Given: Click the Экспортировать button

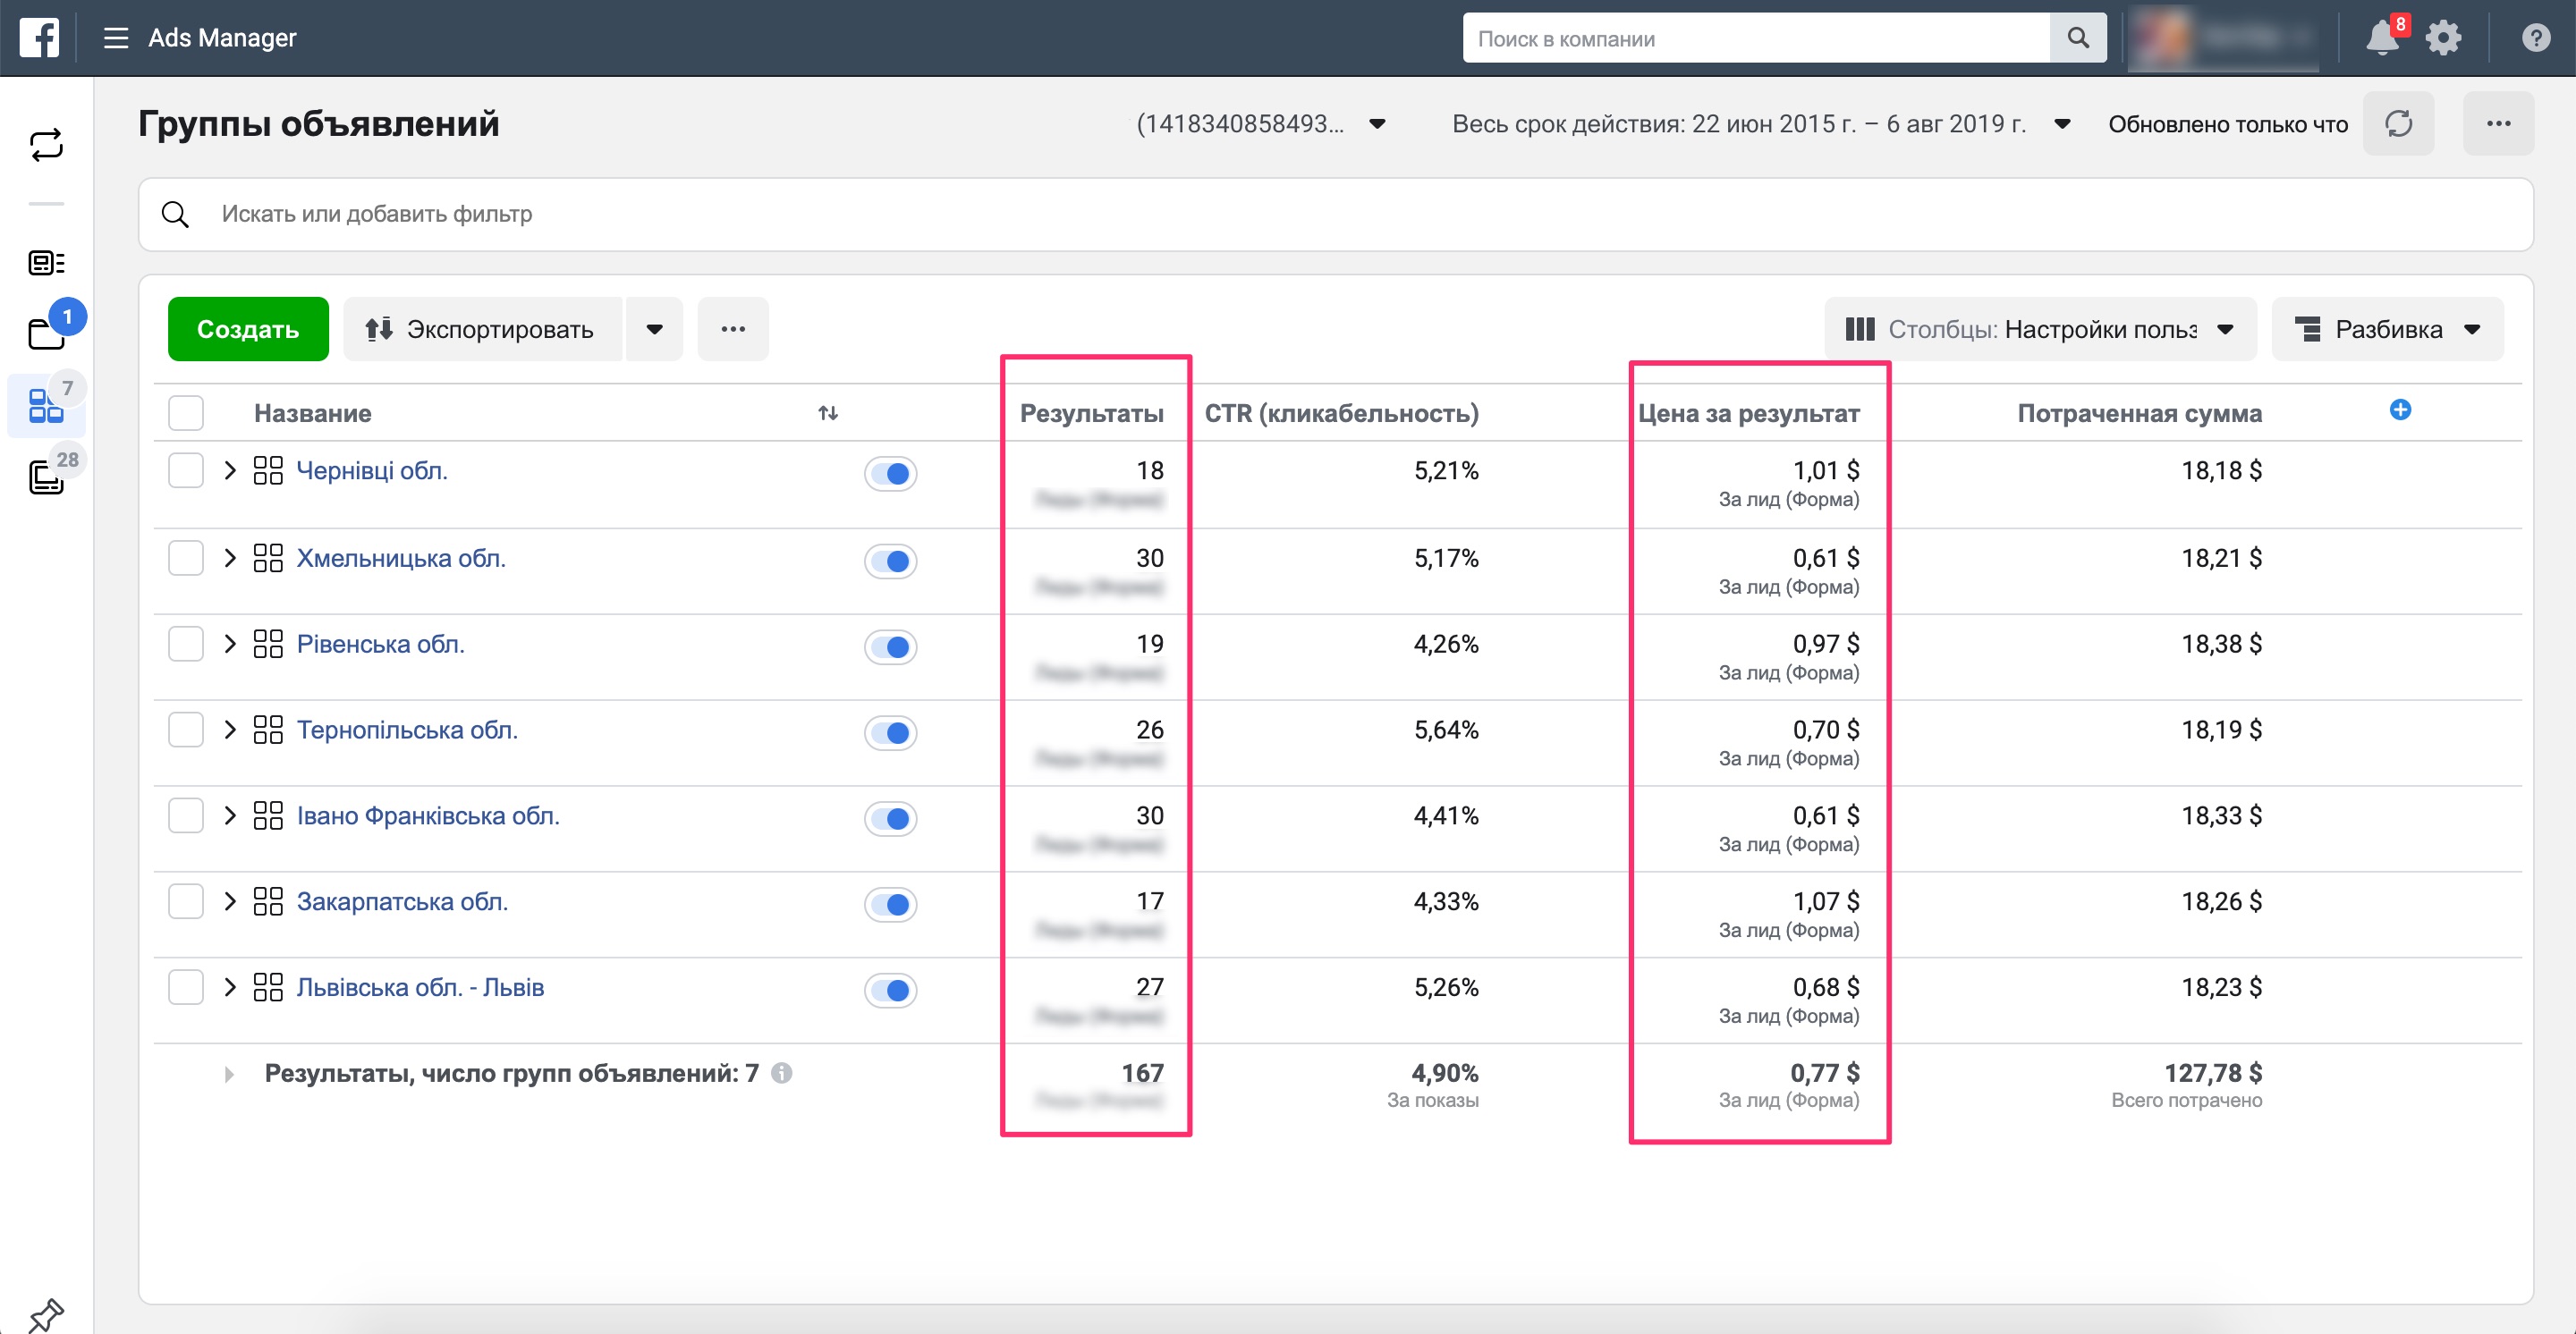Looking at the screenshot, I should [483, 329].
